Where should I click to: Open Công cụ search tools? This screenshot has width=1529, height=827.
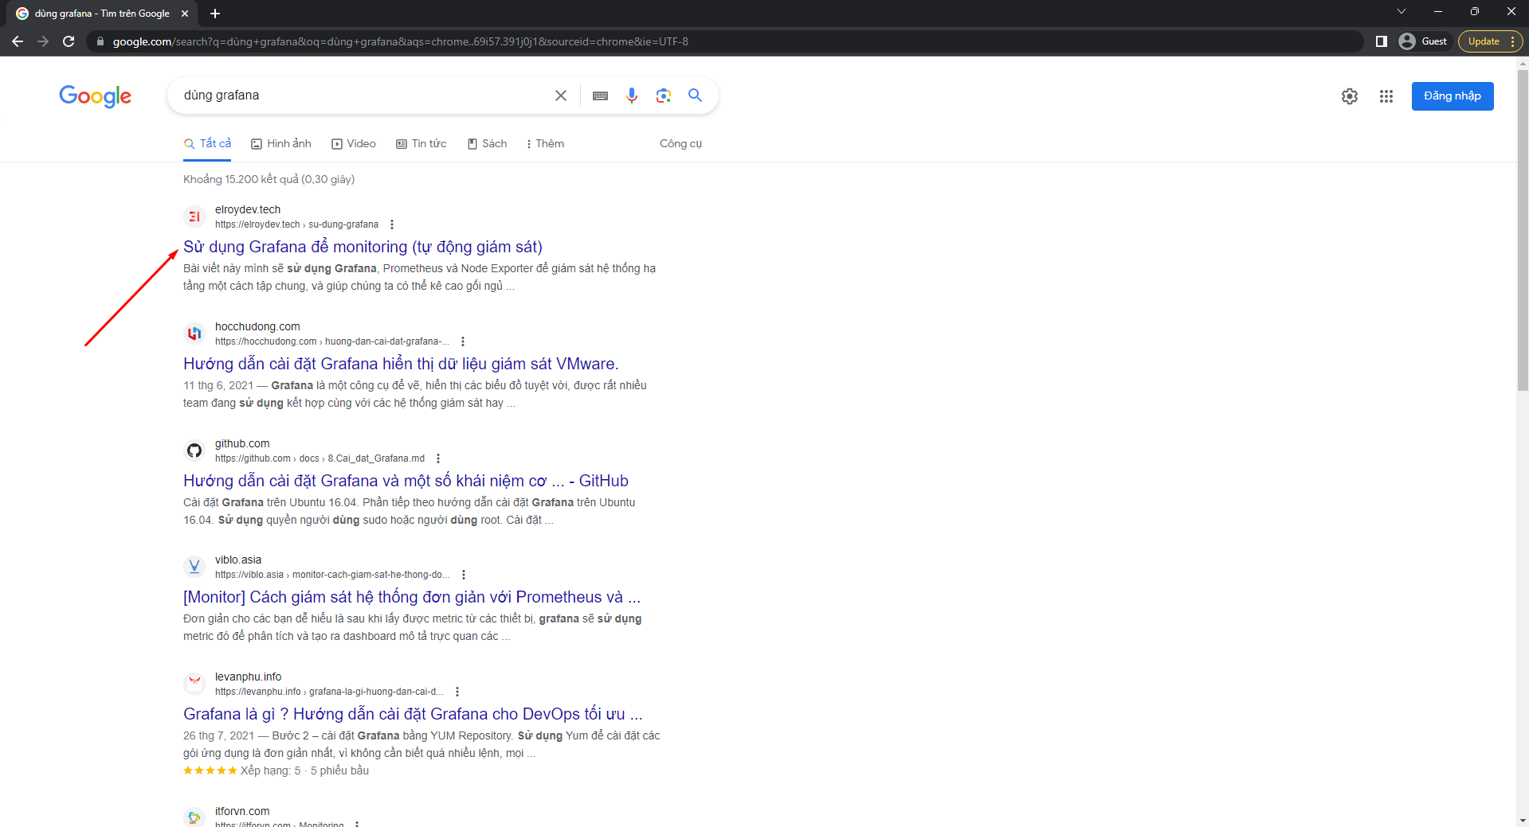tap(680, 144)
